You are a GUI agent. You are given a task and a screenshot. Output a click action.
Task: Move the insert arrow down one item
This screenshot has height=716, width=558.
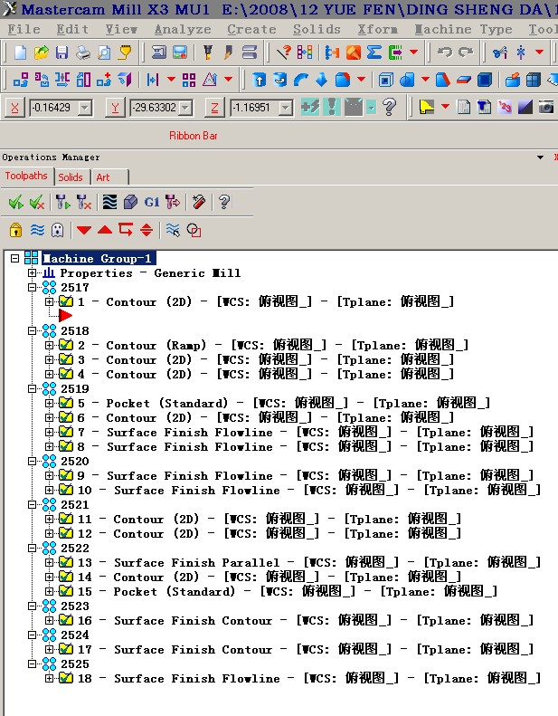pos(84,230)
